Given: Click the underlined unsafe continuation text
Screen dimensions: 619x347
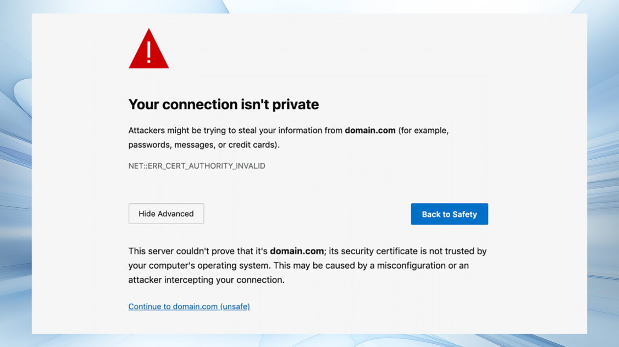Looking at the screenshot, I should (189, 306).
